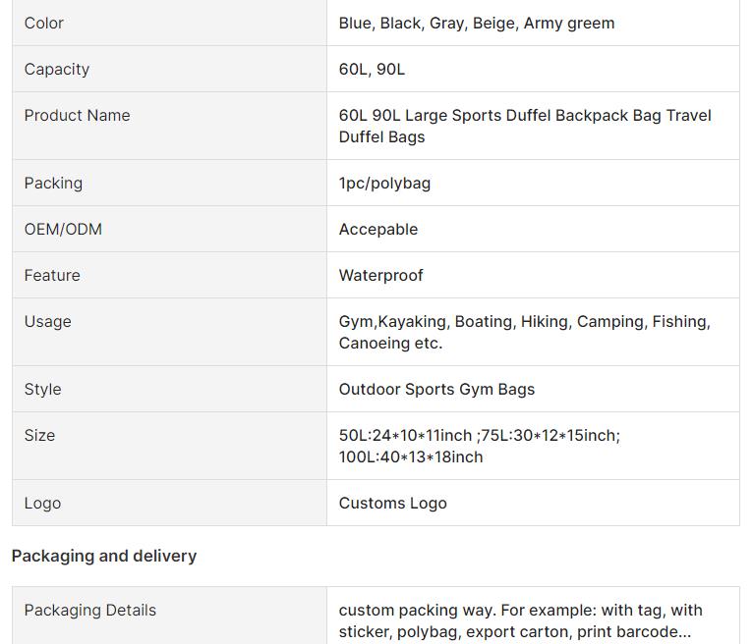This screenshot has width=753, height=644.
Task: Select the OEM/ODM label
Action: 63,229
